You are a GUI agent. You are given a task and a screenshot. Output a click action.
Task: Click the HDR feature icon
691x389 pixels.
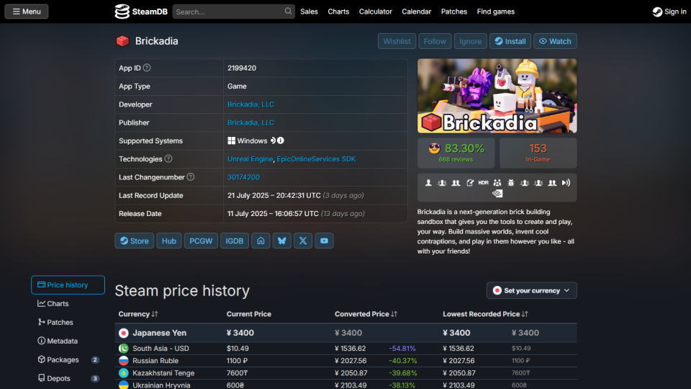click(x=484, y=182)
